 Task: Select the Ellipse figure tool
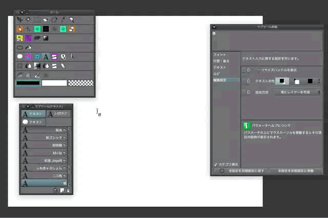click(20, 48)
